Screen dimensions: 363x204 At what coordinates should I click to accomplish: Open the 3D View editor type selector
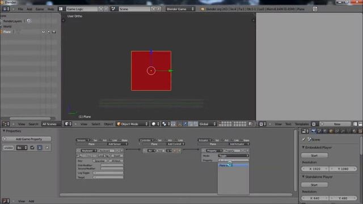[x=68, y=124]
